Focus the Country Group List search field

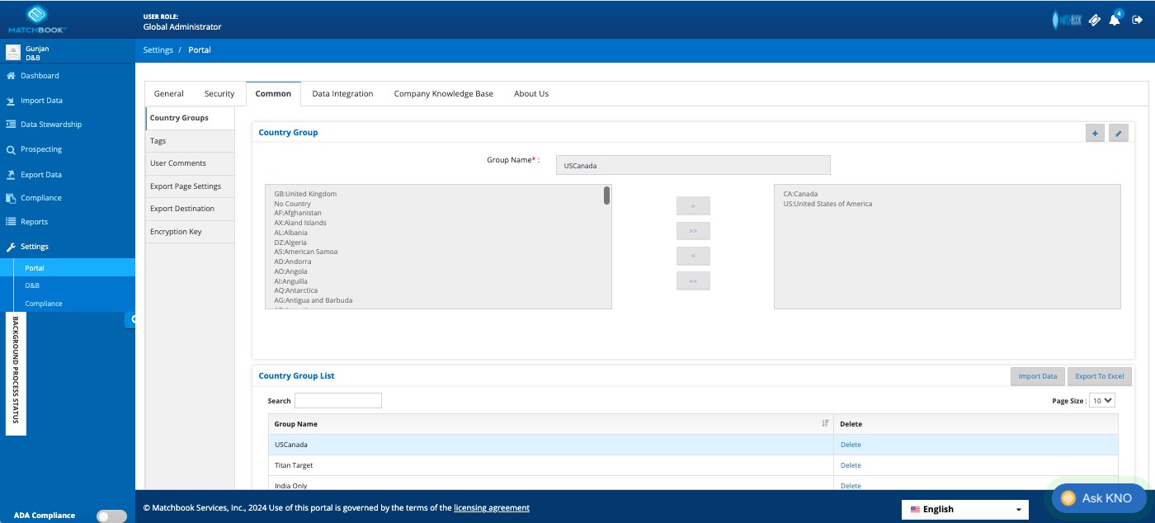click(338, 401)
